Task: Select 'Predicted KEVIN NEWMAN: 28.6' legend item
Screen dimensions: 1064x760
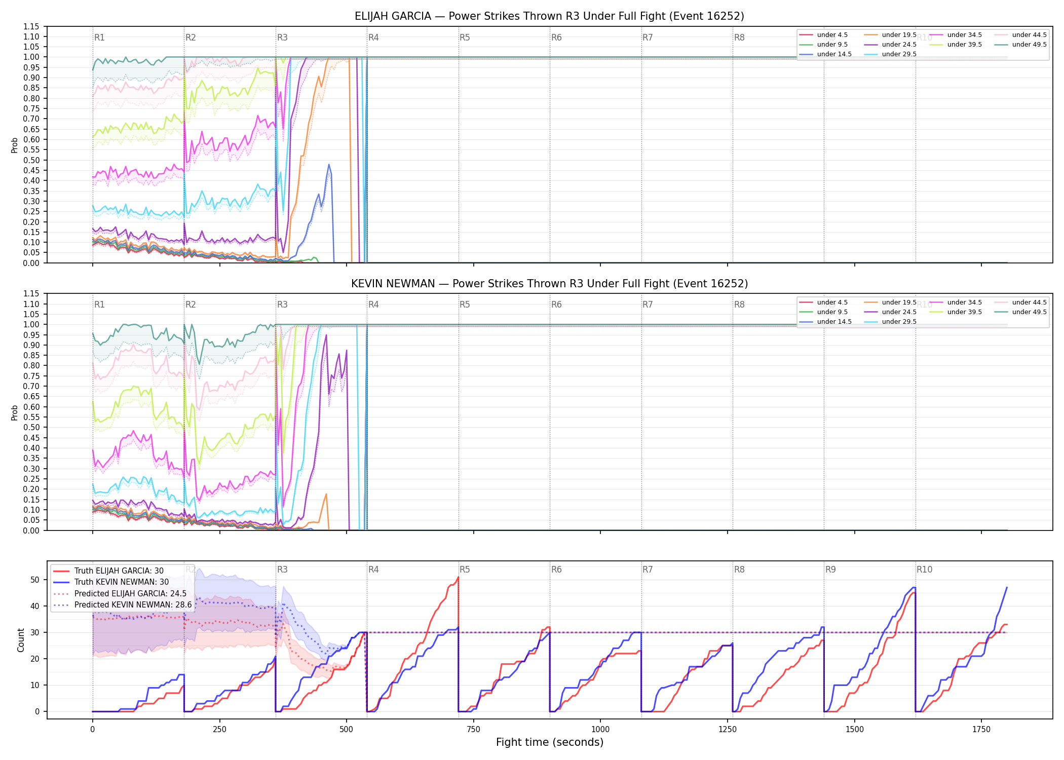Action: click(123, 604)
